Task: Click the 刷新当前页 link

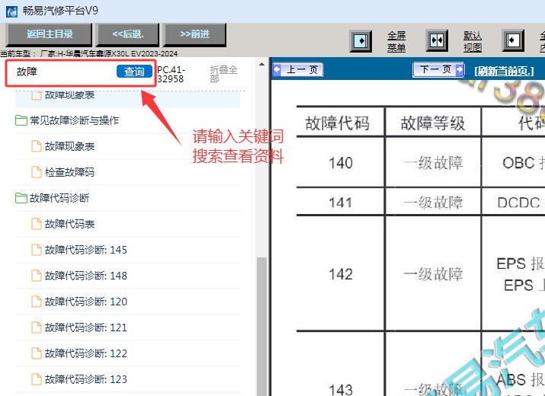Action: [504, 72]
